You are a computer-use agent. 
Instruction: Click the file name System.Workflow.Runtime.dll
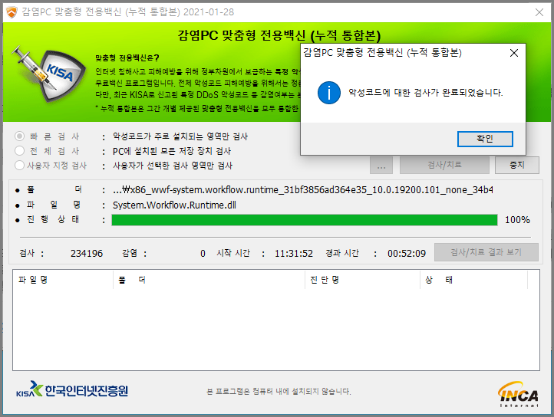tap(174, 205)
